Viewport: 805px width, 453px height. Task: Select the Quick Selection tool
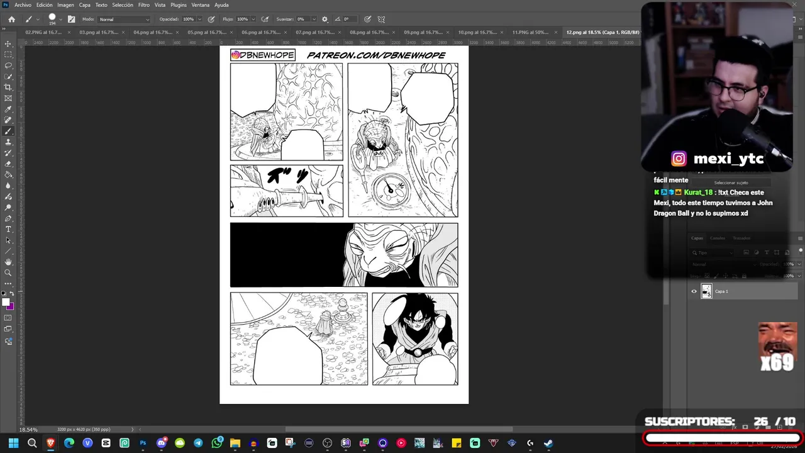(x=8, y=76)
